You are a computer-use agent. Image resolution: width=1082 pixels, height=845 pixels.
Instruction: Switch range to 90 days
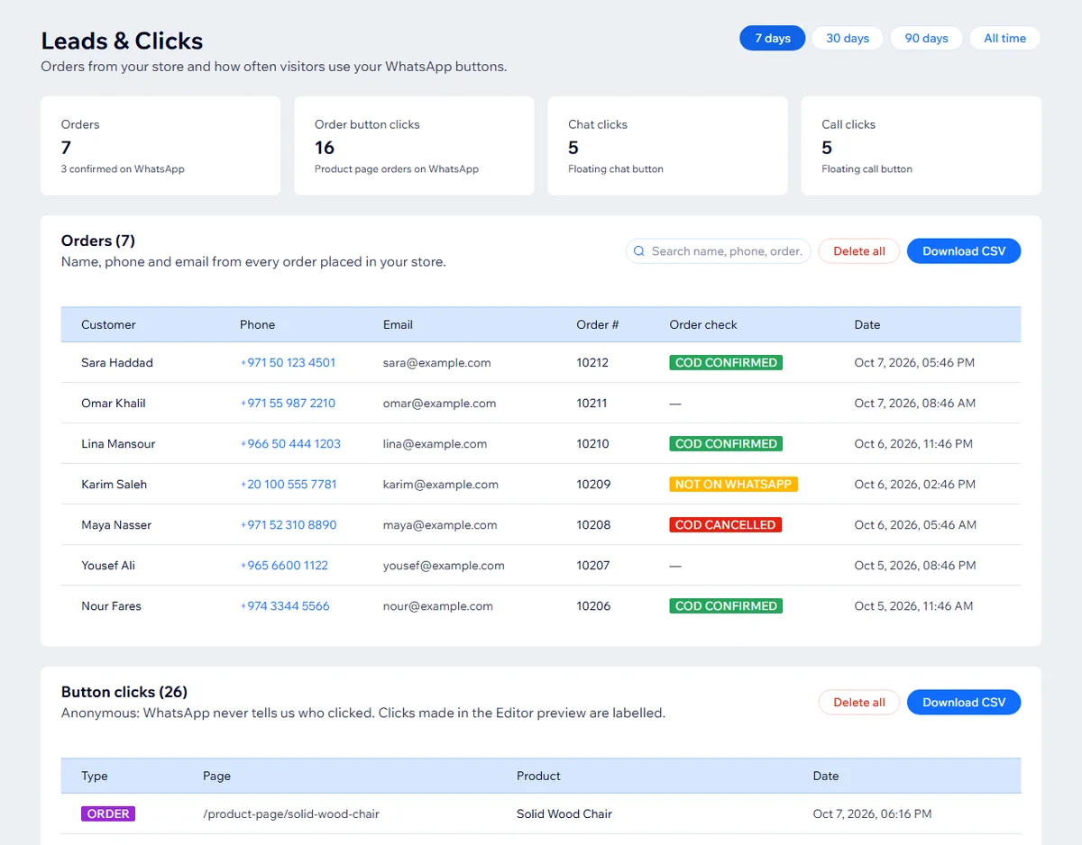[x=926, y=38]
